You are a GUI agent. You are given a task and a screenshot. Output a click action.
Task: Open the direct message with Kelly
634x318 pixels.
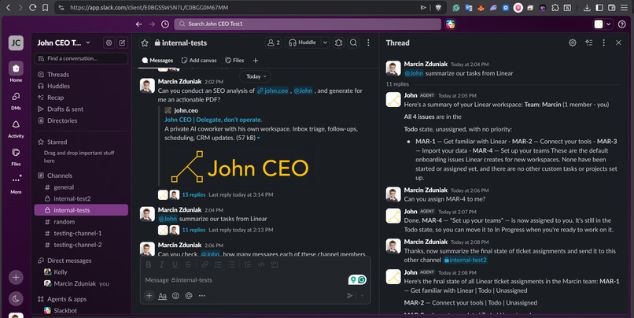point(81,272)
